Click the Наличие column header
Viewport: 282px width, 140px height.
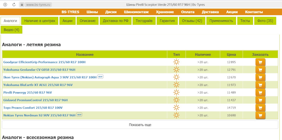point(203,55)
